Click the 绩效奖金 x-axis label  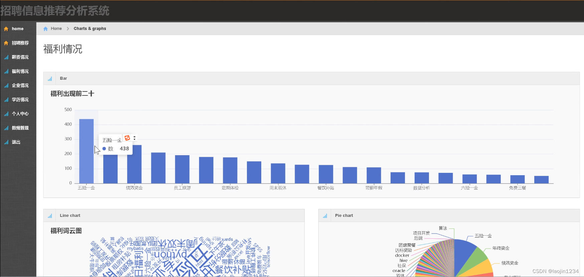click(134, 188)
